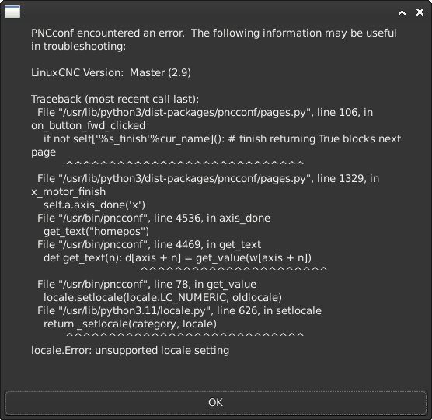Click the 'locale.setlocale(locale.LC_NUMERIC, oldlocale)' line

point(162,298)
